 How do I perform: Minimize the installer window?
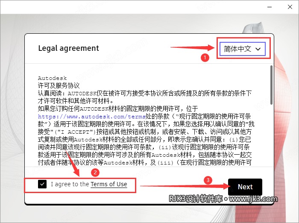[x=270, y=7]
